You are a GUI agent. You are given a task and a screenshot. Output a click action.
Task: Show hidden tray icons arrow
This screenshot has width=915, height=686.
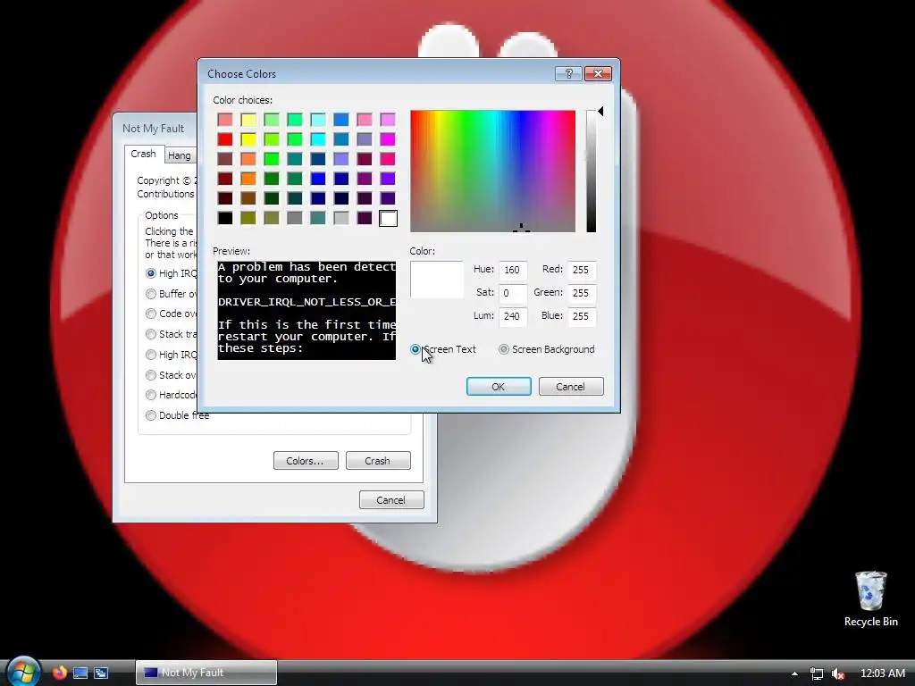(x=794, y=673)
